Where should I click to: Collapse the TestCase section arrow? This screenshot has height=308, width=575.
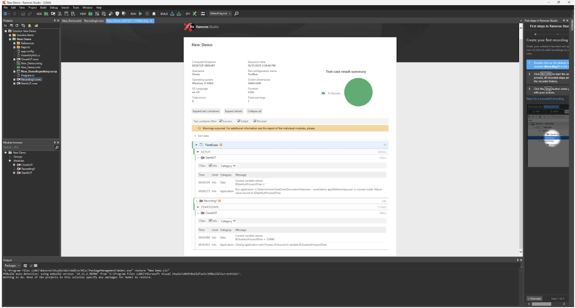pyautogui.click(x=196, y=145)
